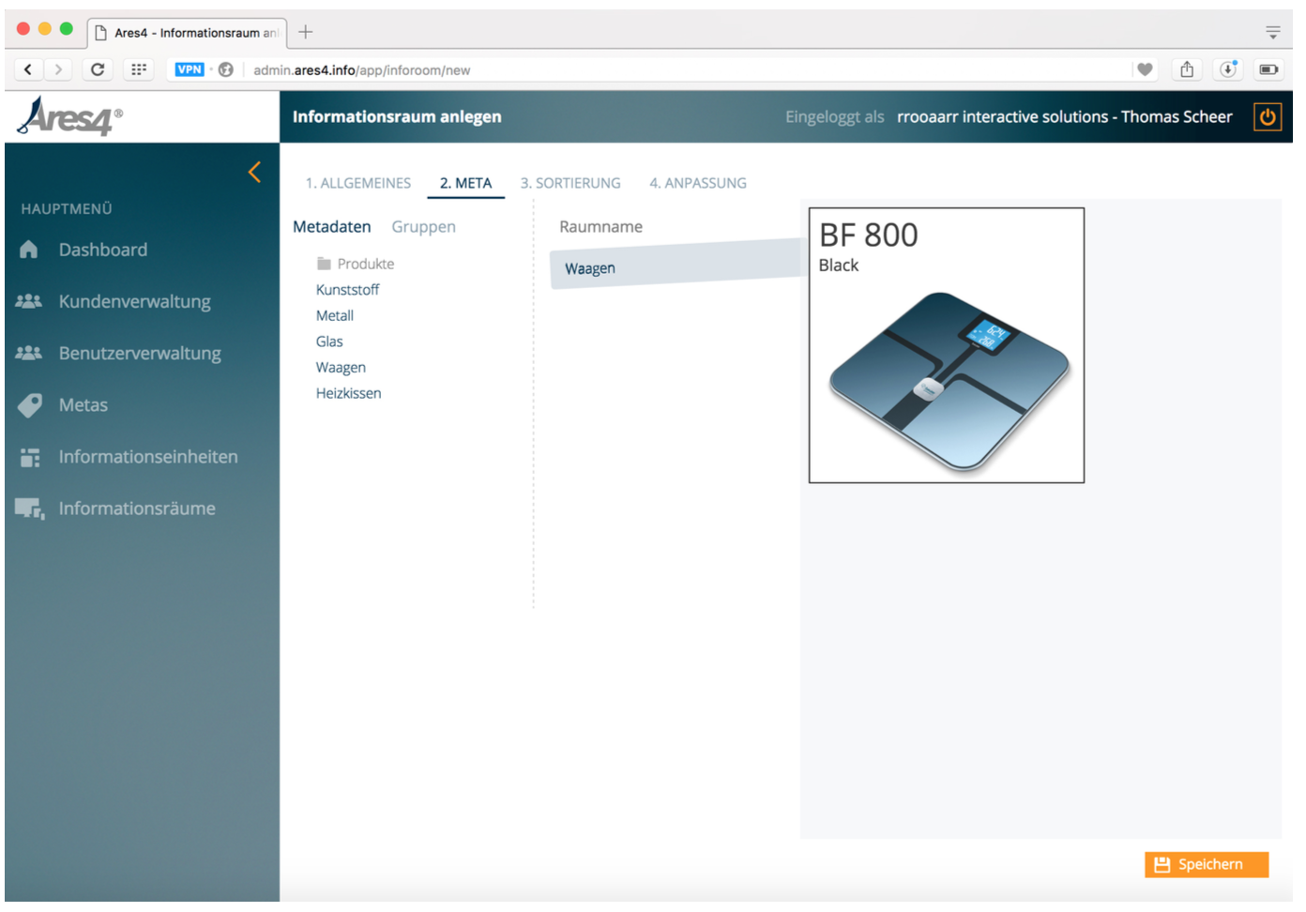Click the Waagen room name entry
The image size is (1306, 912).
tap(677, 266)
